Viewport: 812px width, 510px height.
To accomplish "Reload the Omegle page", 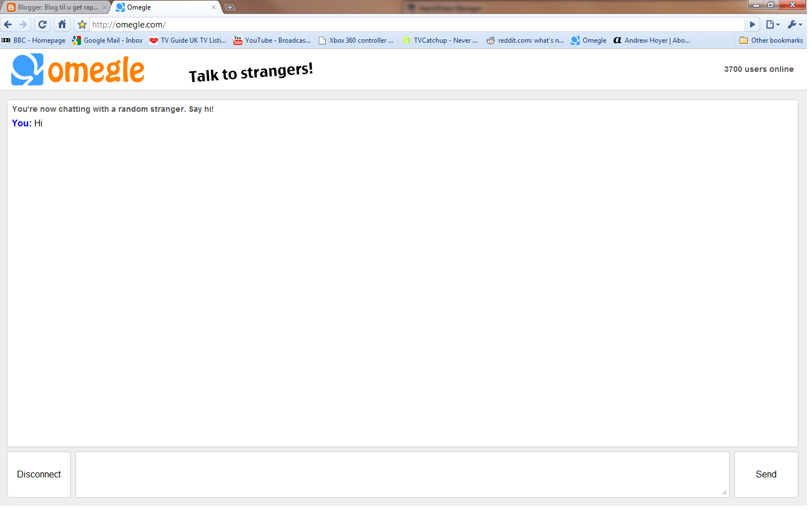I will click(x=42, y=25).
